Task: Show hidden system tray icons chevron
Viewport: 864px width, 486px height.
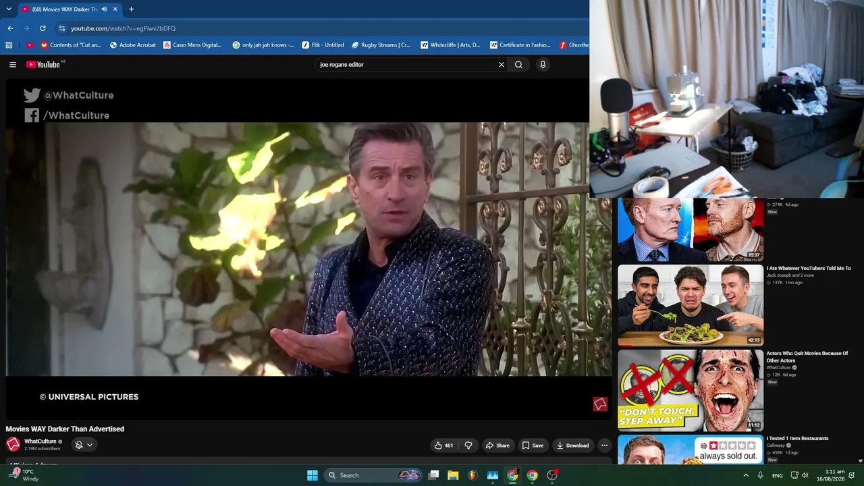Action: click(x=746, y=475)
